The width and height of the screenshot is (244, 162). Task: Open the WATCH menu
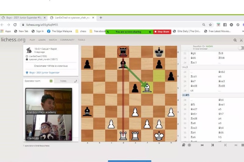(53, 40)
